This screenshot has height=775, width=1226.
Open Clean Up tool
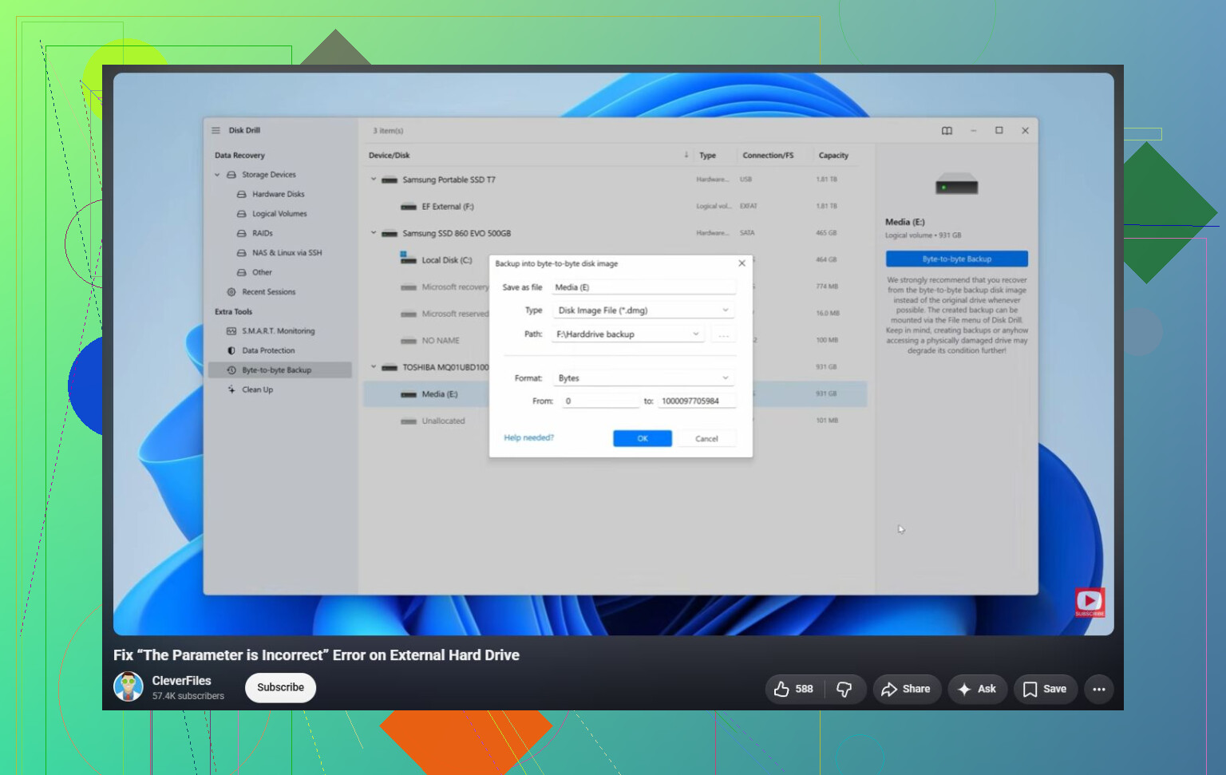257,389
